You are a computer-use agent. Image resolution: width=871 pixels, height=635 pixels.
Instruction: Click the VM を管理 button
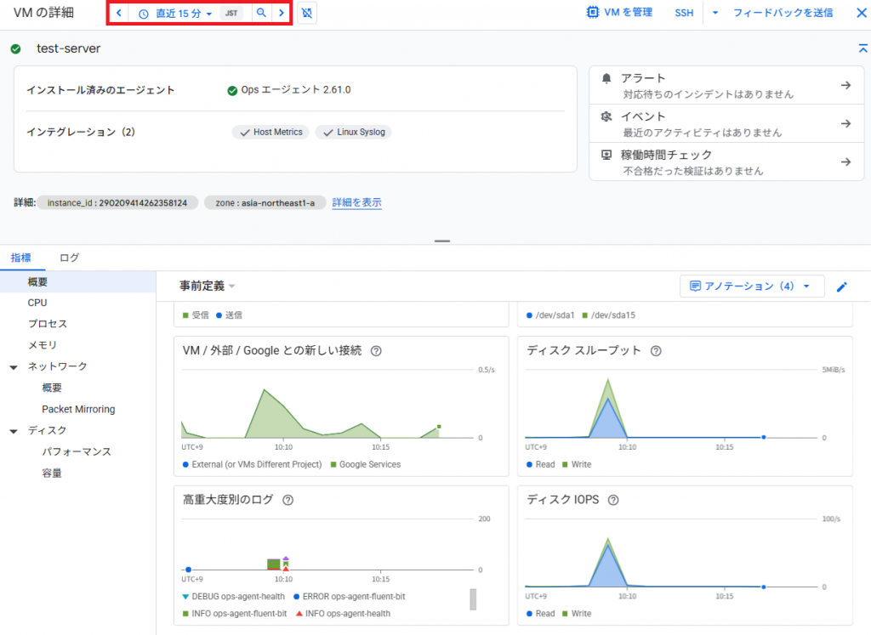pyautogui.click(x=620, y=13)
